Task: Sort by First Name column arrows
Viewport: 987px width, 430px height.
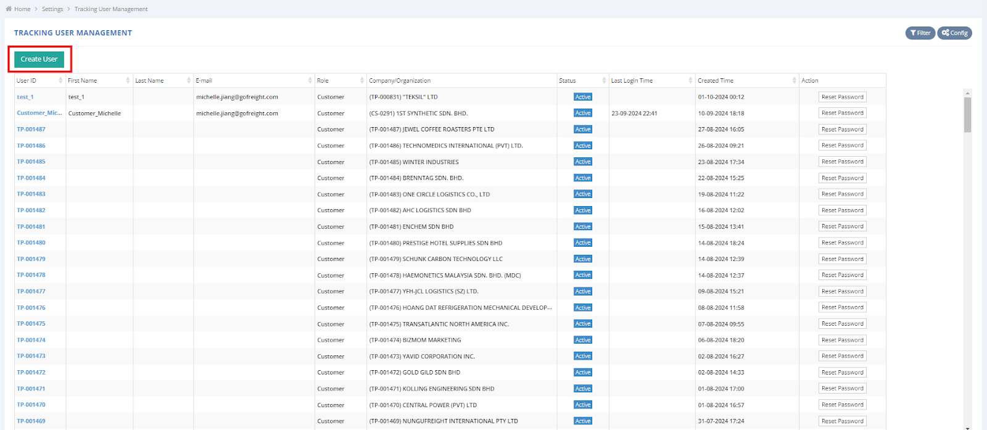Action: [128, 81]
